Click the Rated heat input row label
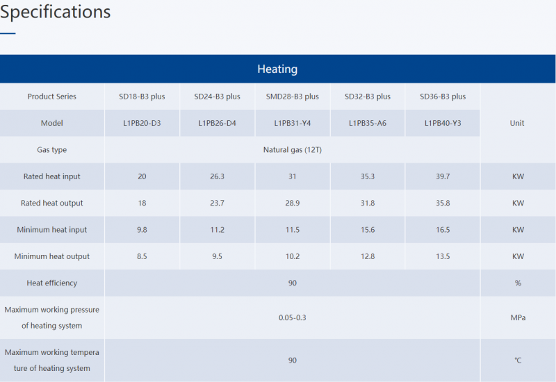The width and height of the screenshot is (556, 382). (52, 176)
